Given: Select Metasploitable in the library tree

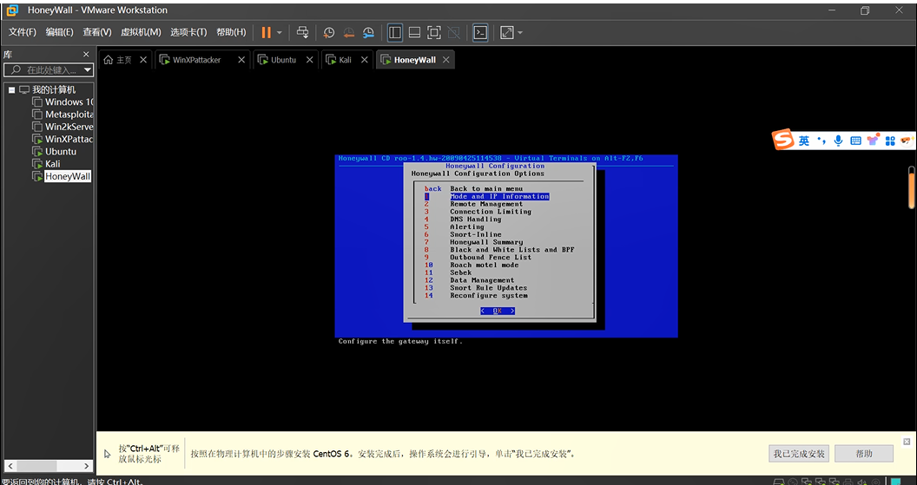Looking at the screenshot, I should [x=63, y=115].
